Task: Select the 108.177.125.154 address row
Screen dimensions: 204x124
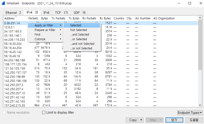Action: click(101, 64)
